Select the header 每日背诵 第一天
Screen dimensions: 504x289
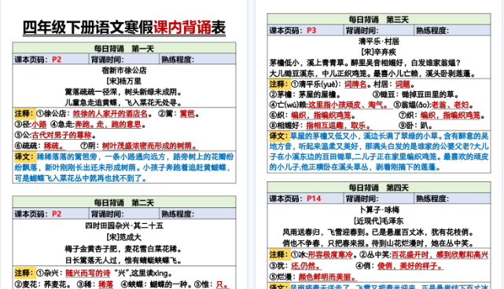tap(124, 49)
